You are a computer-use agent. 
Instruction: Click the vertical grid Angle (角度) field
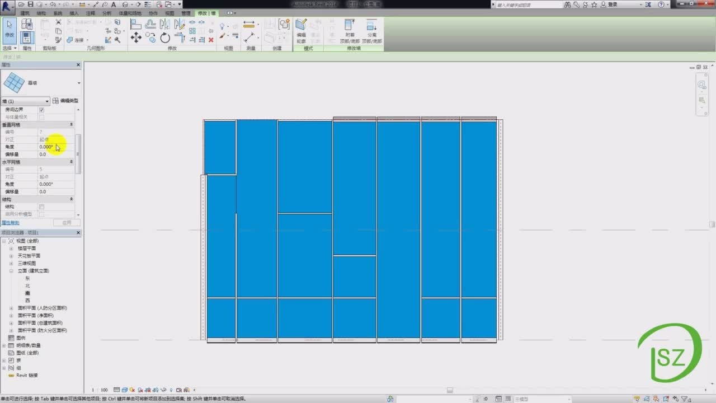coord(56,147)
